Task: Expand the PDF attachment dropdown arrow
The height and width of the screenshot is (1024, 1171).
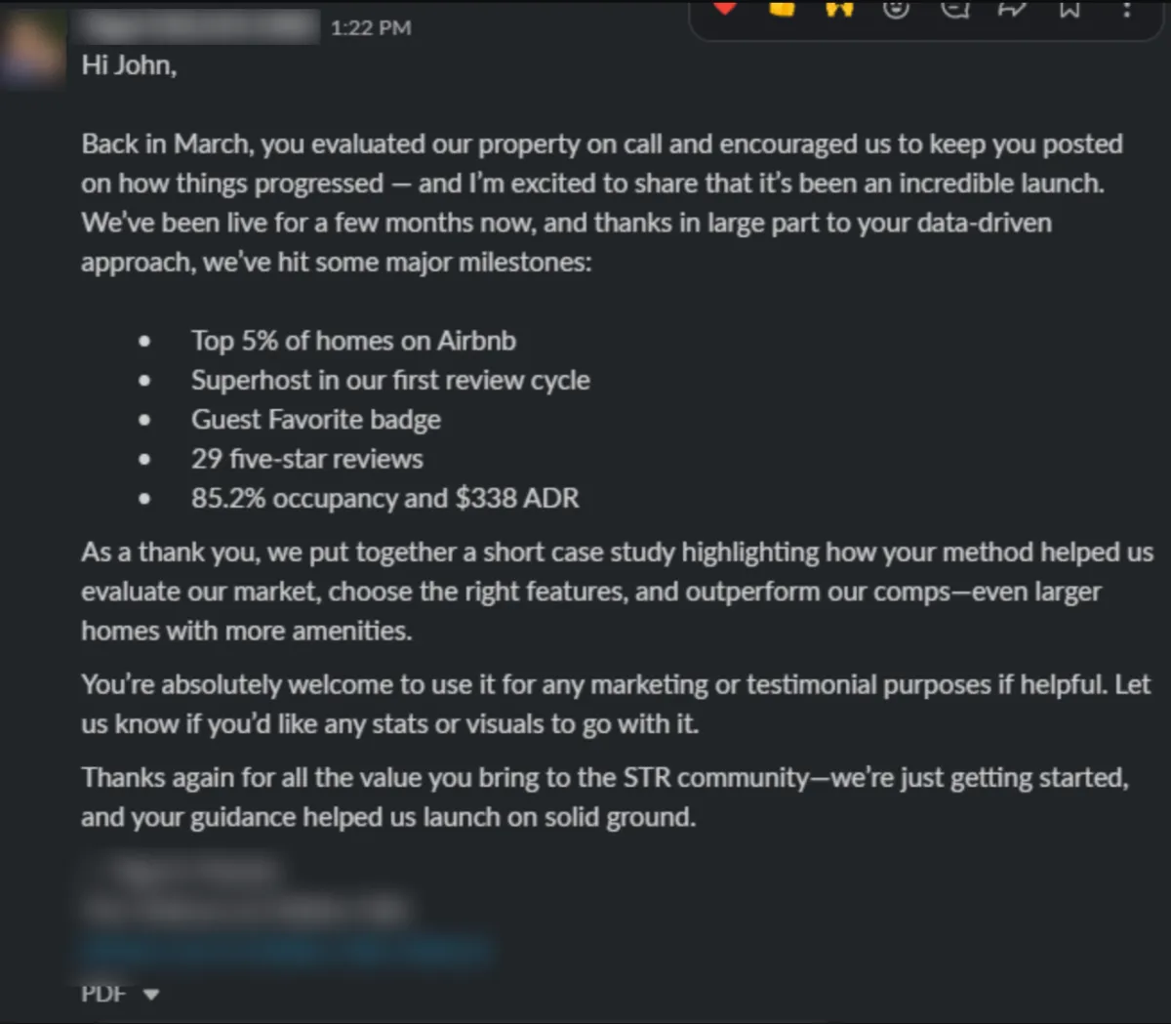Action: tap(150, 995)
